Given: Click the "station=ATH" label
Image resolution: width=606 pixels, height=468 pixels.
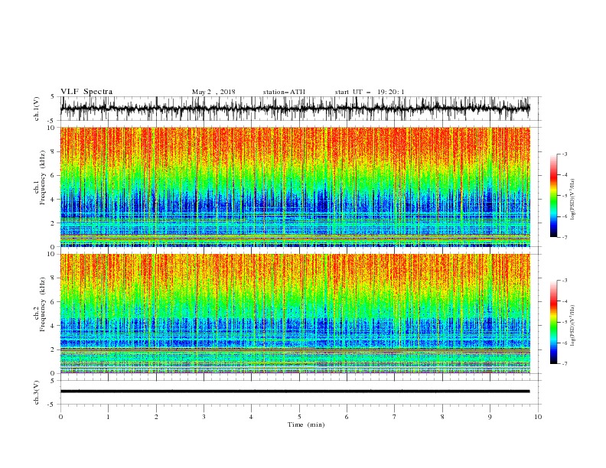Looking at the screenshot, I should click(284, 92).
